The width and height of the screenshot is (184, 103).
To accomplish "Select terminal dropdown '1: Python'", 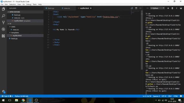I will point(157,8).
